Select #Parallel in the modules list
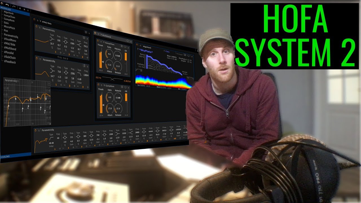 tap(9, 53)
